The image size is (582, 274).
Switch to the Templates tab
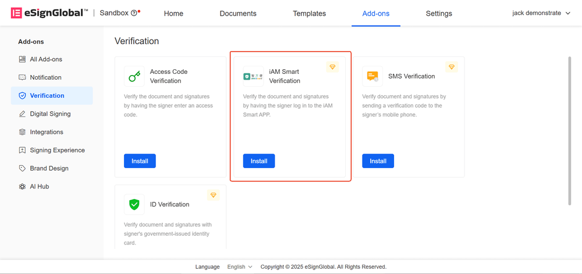point(309,13)
